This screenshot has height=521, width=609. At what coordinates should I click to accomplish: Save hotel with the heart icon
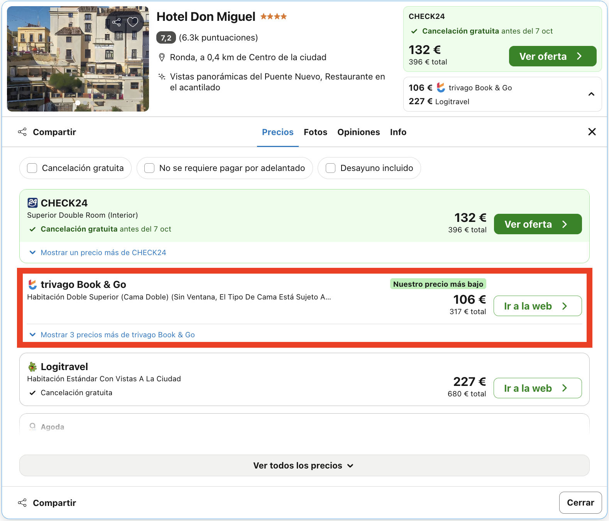click(x=133, y=22)
